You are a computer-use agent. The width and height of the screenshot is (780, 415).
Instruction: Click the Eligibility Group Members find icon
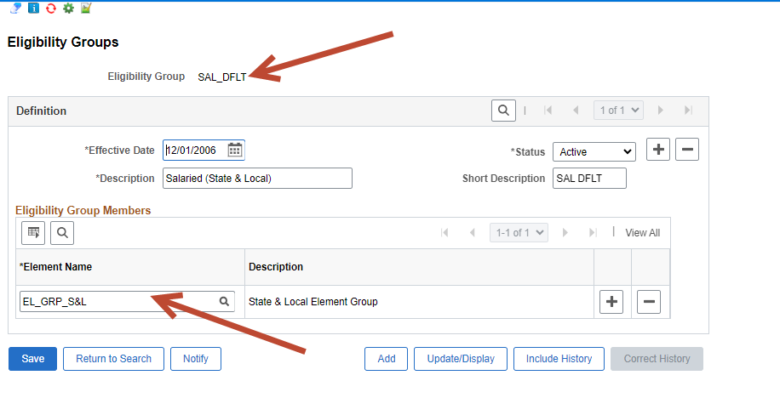(62, 233)
